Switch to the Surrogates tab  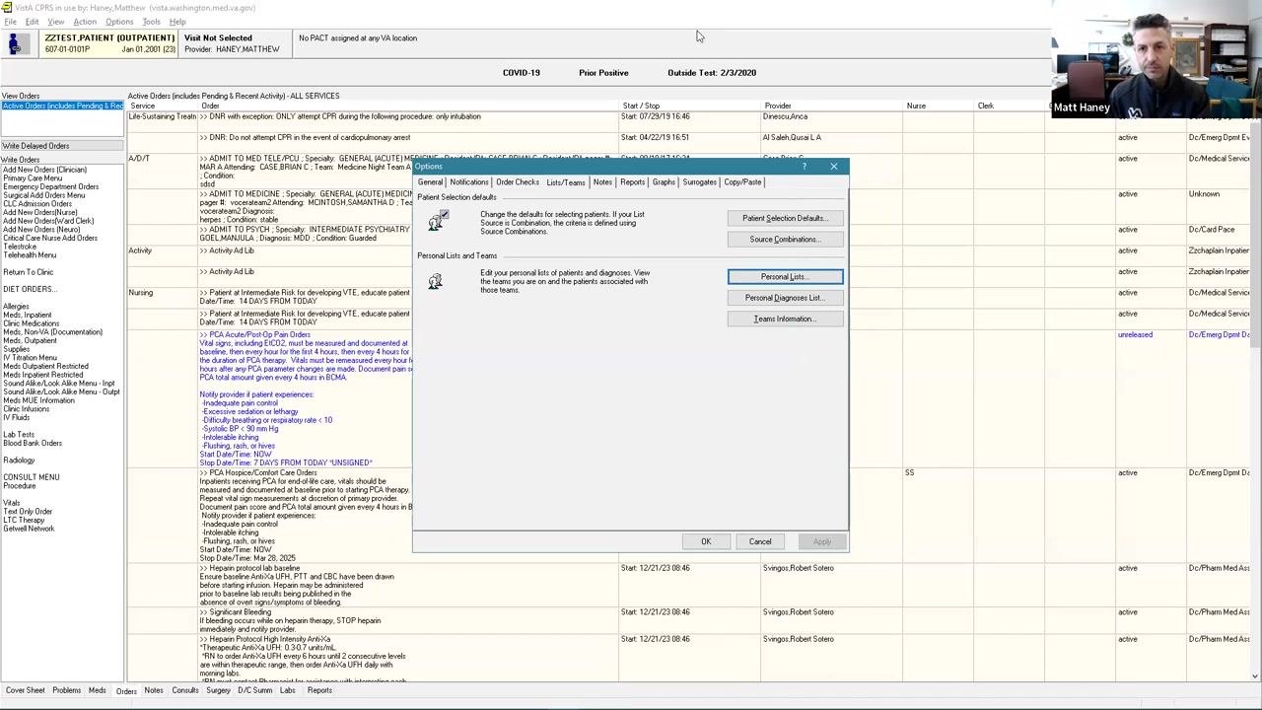click(699, 182)
